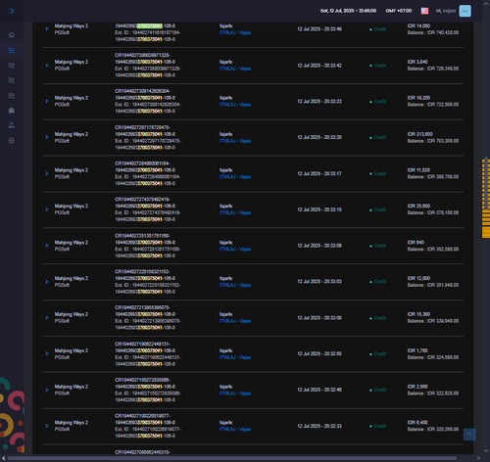Click the amount IDR 11,520

pos(418,170)
